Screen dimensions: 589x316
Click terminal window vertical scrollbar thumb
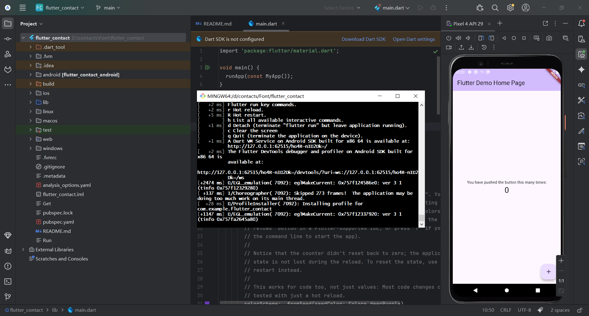coord(422,218)
